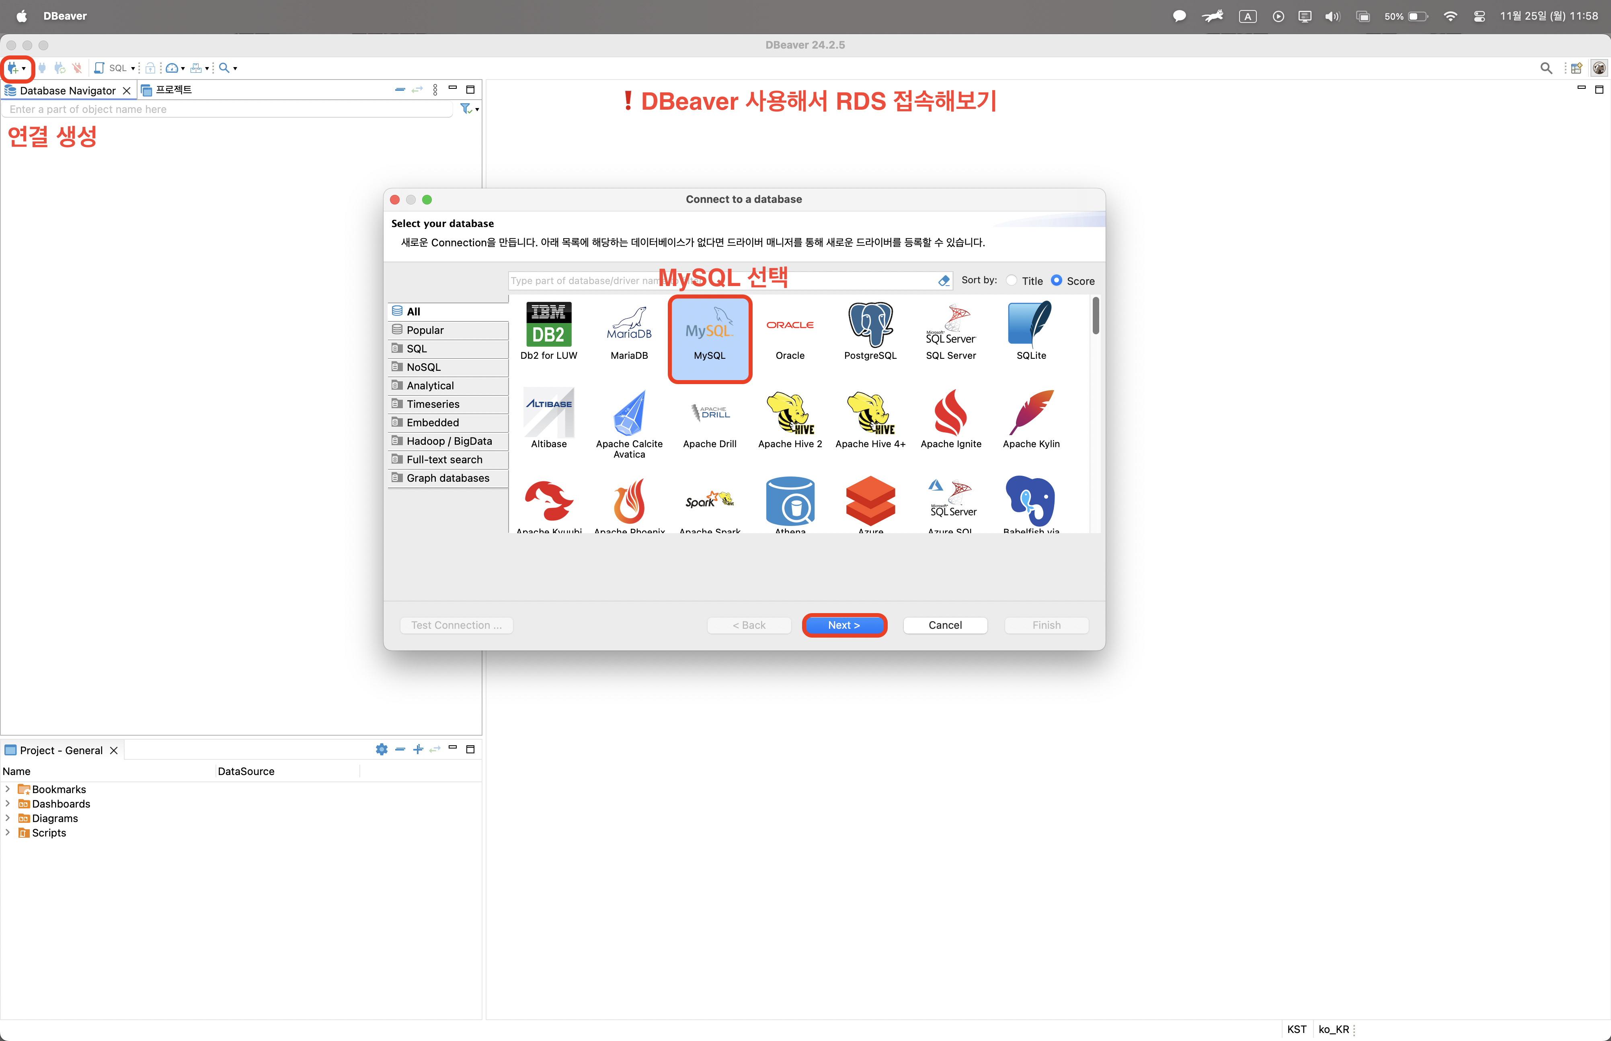This screenshot has width=1611, height=1041.
Task: Open the perspective switcher icon at top right
Action: [x=1576, y=67]
